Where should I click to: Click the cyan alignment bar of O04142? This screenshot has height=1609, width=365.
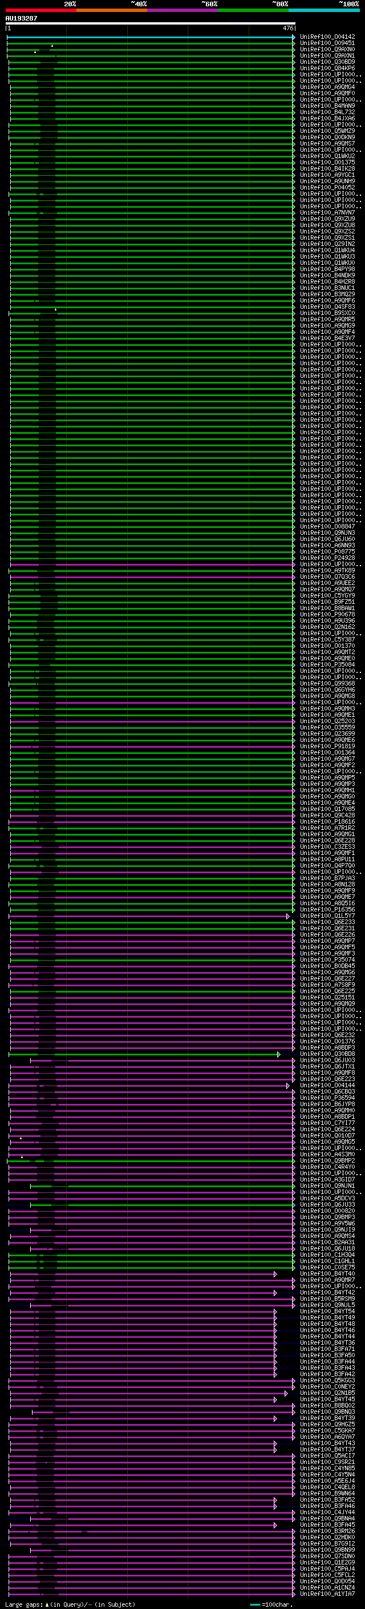[x=150, y=37]
